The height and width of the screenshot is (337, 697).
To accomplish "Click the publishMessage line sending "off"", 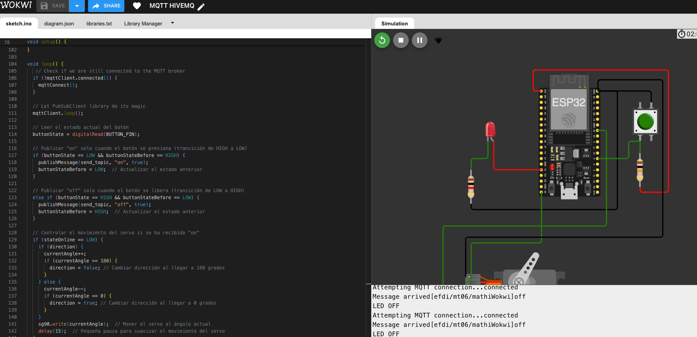I will point(95,205).
